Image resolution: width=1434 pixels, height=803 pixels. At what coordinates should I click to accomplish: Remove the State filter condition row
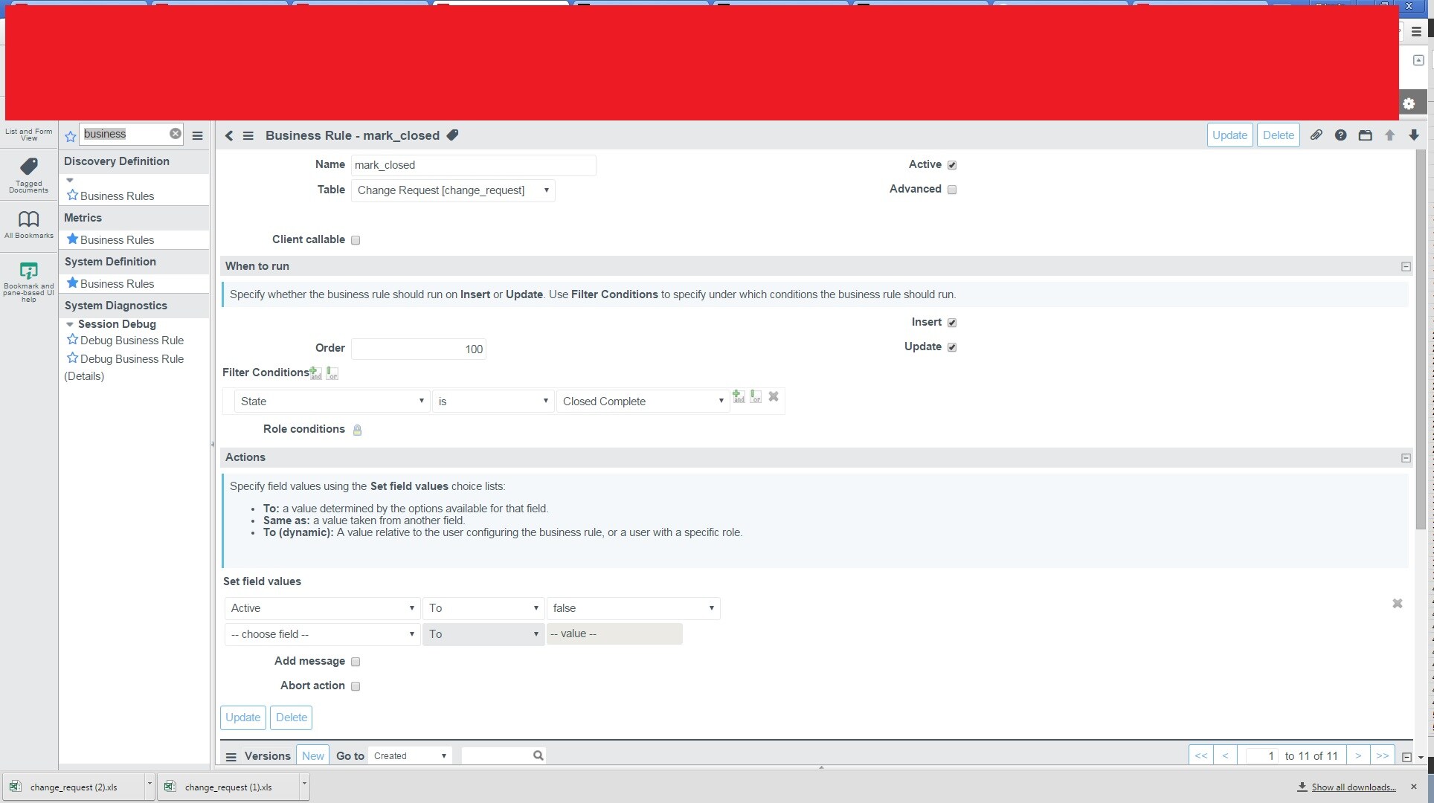(x=774, y=397)
